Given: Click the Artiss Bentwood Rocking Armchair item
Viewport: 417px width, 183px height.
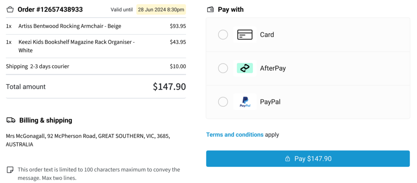Looking at the screenshot, I should (96, 26).
